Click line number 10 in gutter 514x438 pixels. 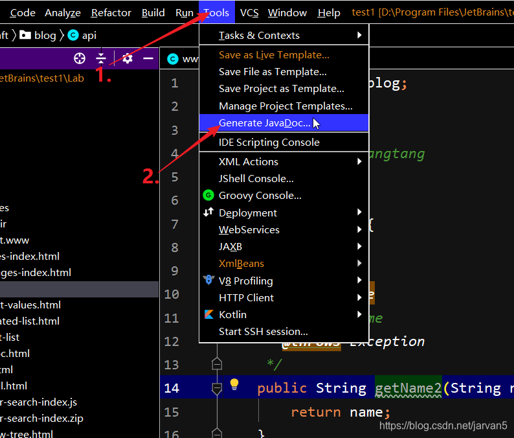point(172,294)
